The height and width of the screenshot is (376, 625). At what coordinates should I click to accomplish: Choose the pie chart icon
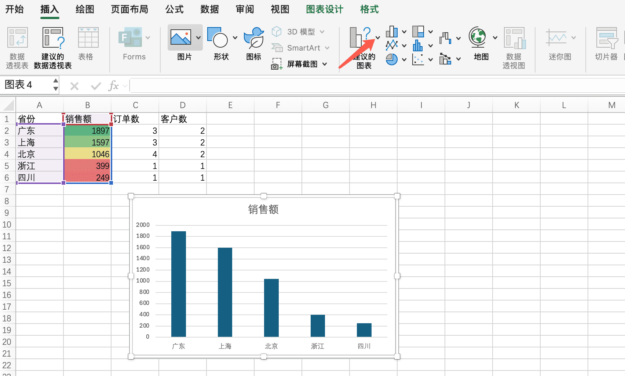point(392,59)
